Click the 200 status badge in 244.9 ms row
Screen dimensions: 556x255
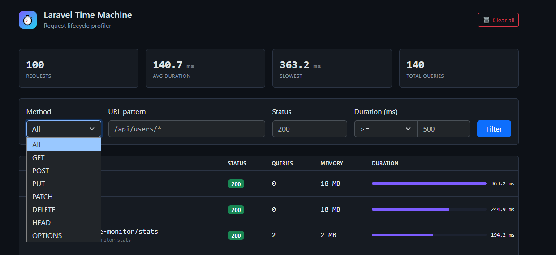coord(236,210)
